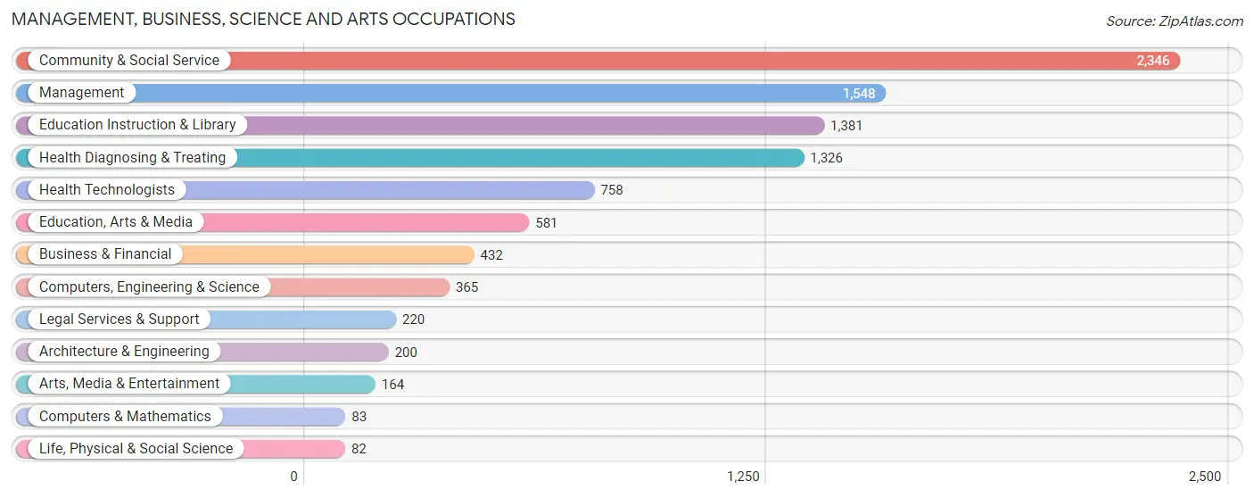Select Computers, Engineering & Science label
1254x498 pixels.
pyautogui.click(x=149, y=287)
